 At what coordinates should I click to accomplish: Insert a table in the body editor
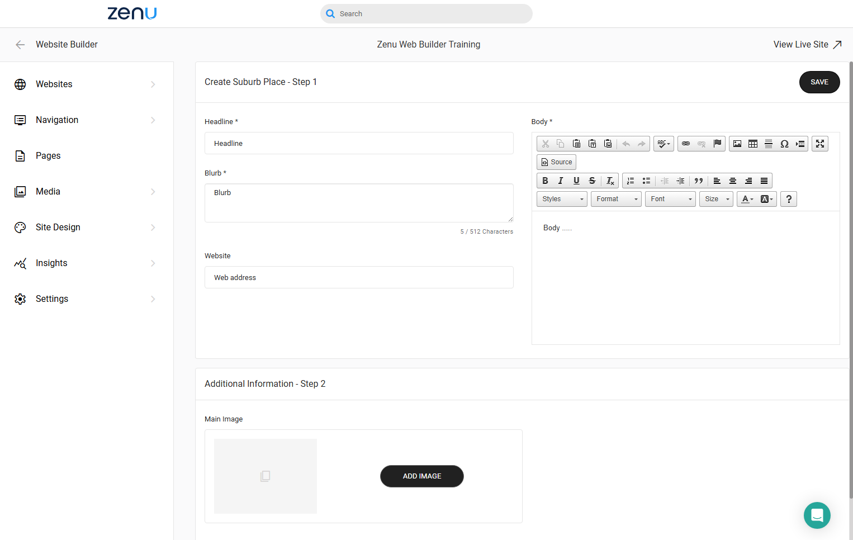[x=753, y=144]
